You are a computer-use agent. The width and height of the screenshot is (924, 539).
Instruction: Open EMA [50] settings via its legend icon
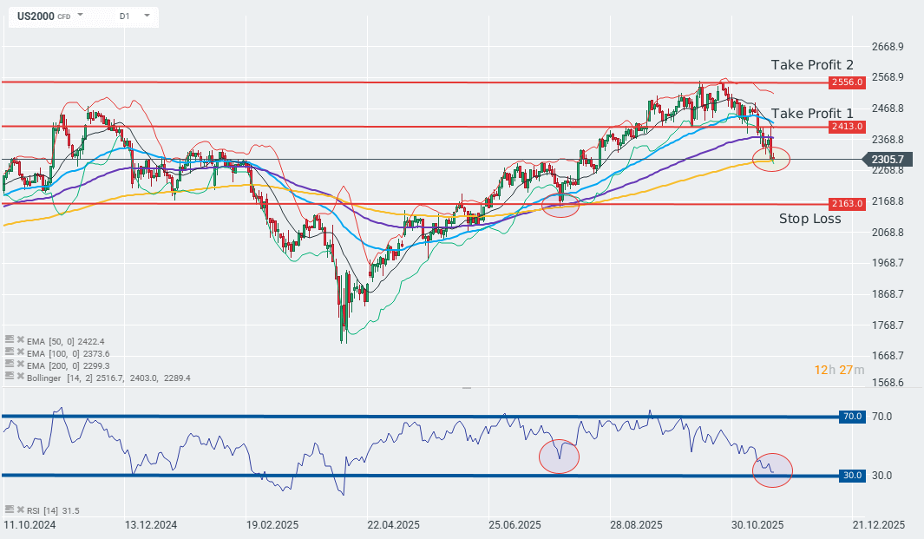[x=10, y=341]
